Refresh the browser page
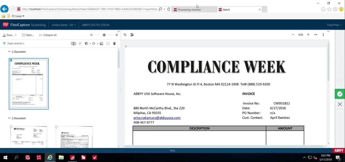345x162 pixels. click(168, 9)
